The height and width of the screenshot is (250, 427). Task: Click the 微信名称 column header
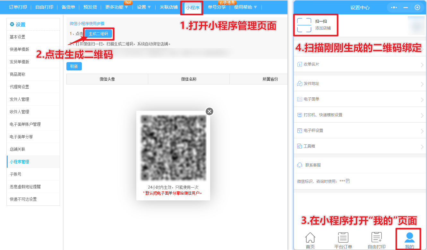point(189,79)
